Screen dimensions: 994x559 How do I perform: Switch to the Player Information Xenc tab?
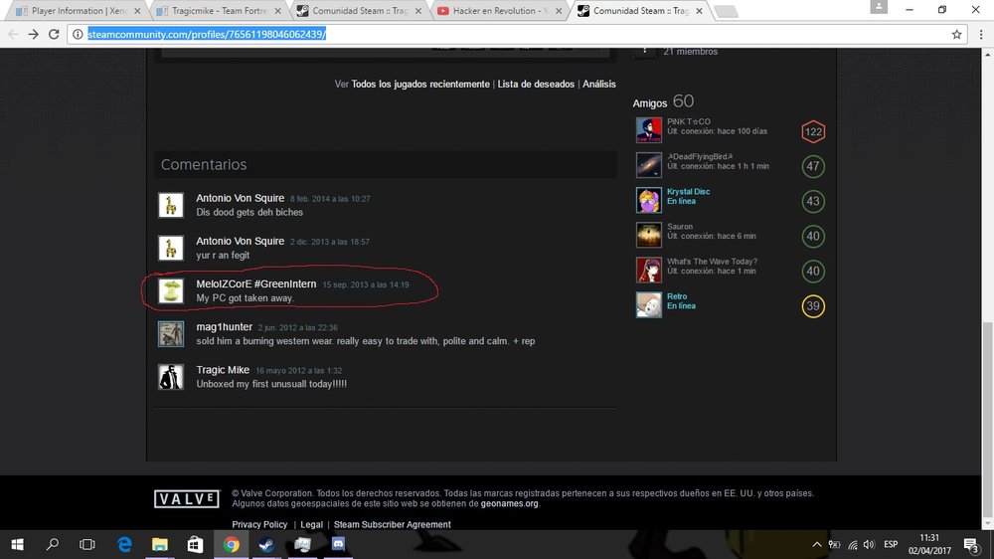78,11
